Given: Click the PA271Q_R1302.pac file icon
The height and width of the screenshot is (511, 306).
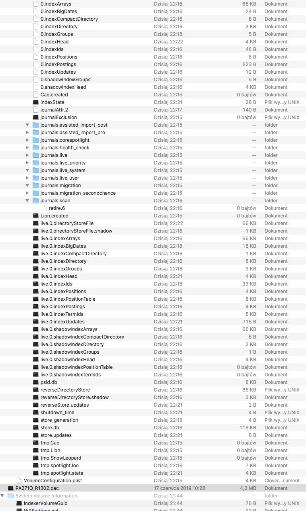Looking at the screenshot, I should (10, 488).
